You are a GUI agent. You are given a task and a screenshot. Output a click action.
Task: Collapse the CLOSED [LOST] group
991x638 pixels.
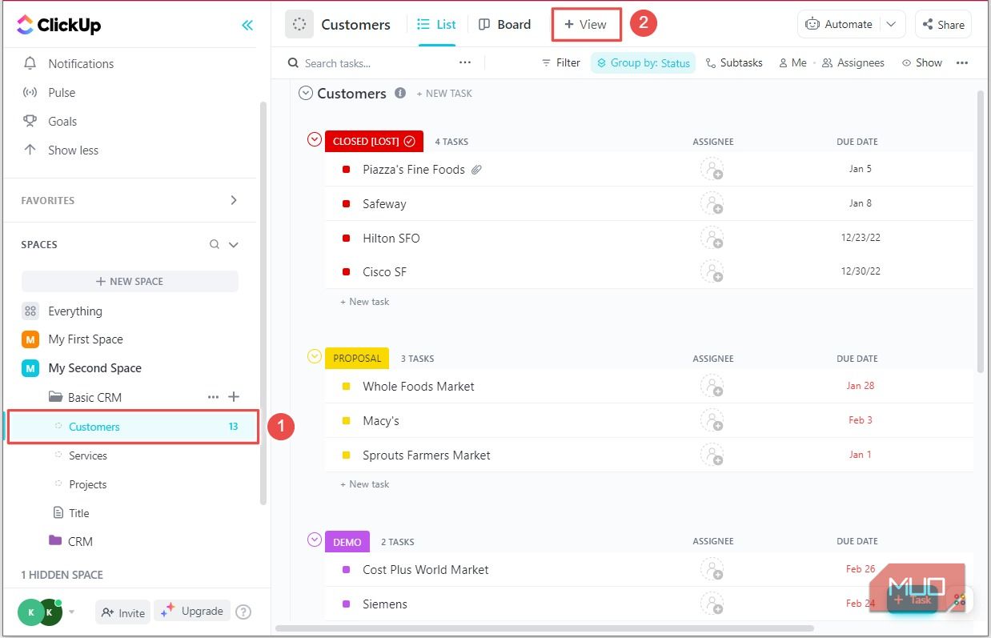(315, 140)
